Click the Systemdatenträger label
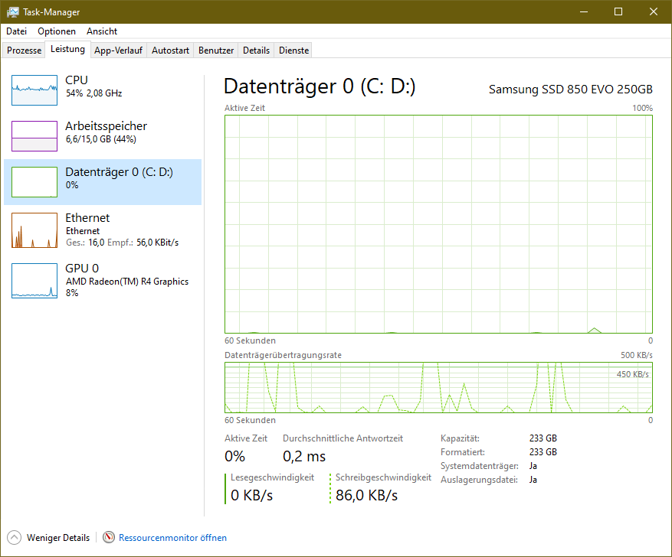Image resolution: width=672 pixels, height=557 pixels. 480,466
